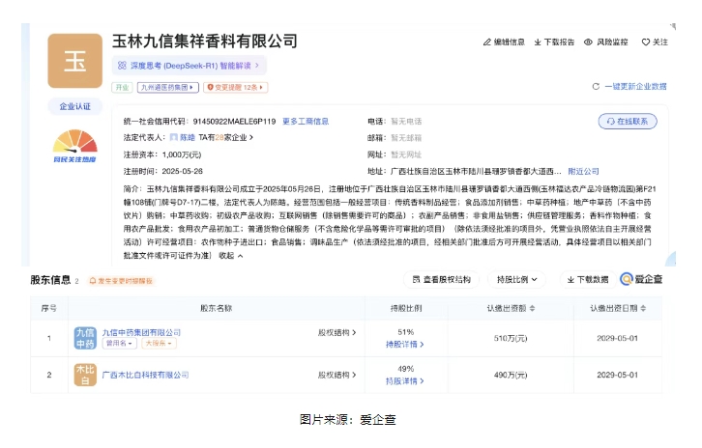The image size is (702, 448).
Task: Click the 开业 status tag
Action: [x=122, y=87]
